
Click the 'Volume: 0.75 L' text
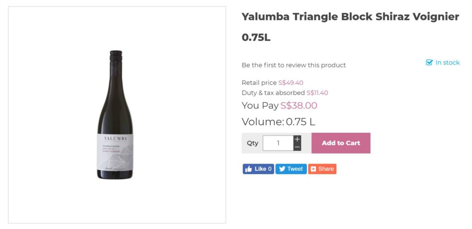click(x=278, y=122)
